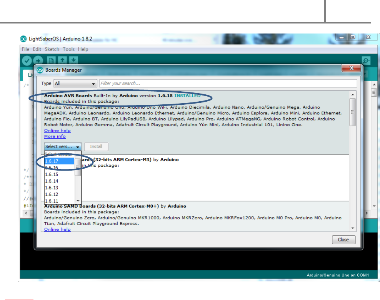
Task: Click the Save sketch toolbar icon
Action: pos(73,60)
